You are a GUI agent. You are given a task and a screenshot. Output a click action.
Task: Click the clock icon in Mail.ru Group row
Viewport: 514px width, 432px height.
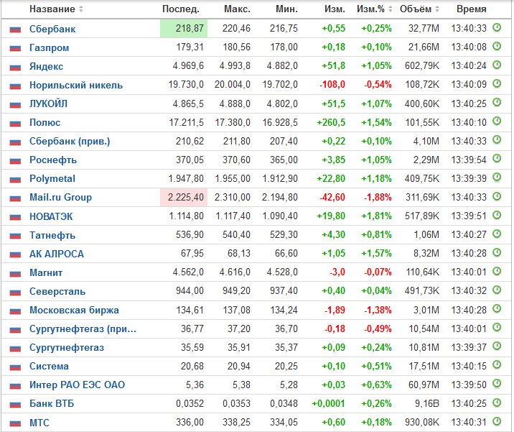pos(497,196)
